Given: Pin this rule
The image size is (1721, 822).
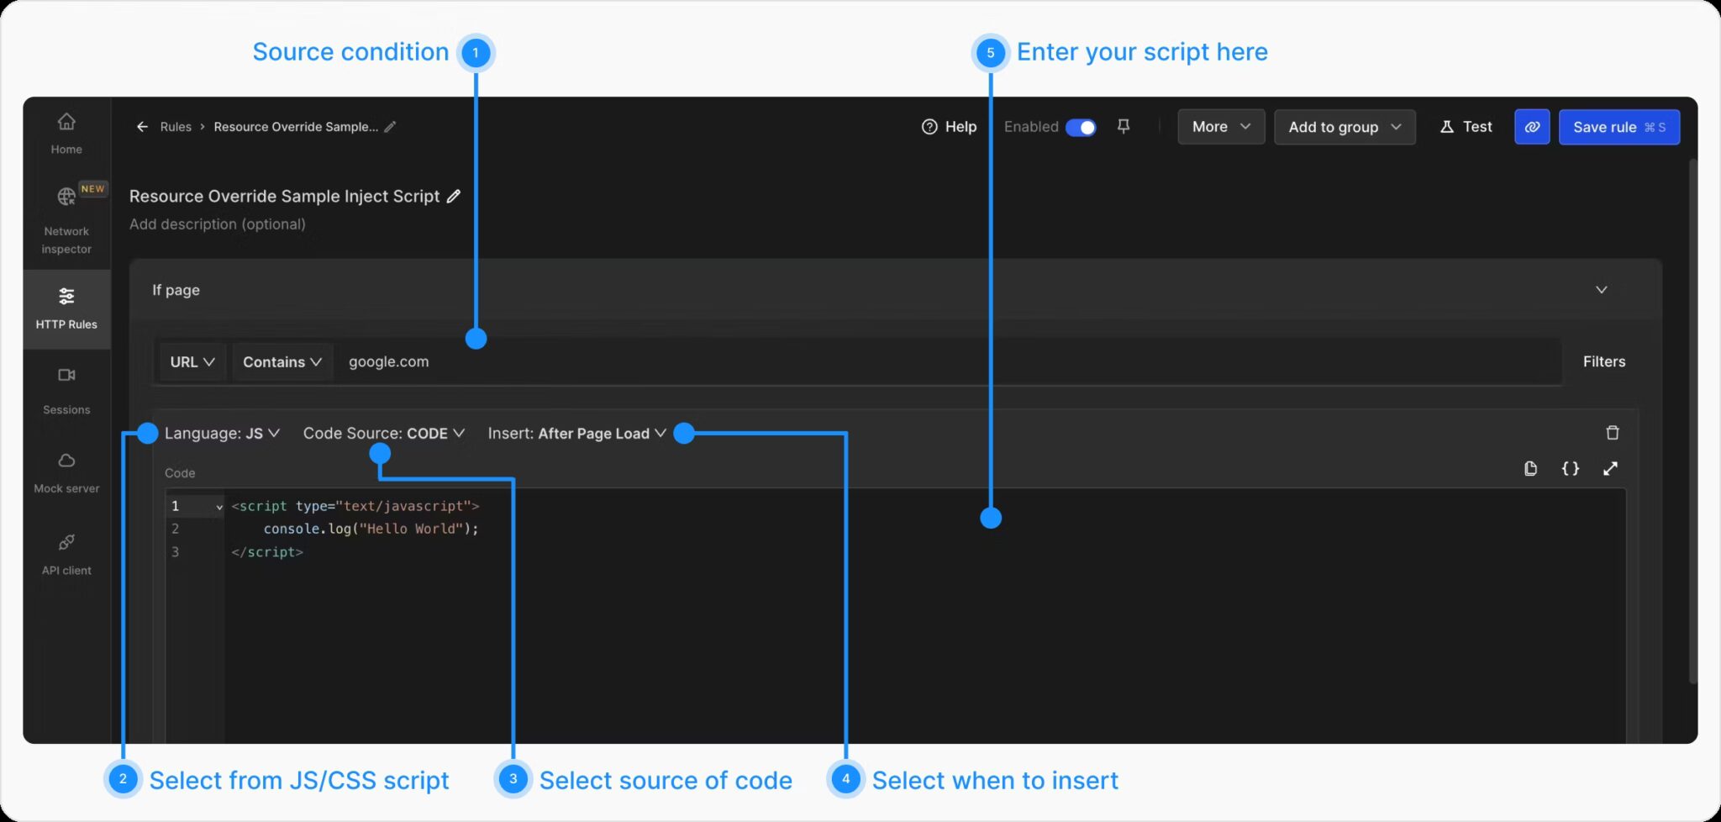Looking at the screenshot, I should (1124, 126).
